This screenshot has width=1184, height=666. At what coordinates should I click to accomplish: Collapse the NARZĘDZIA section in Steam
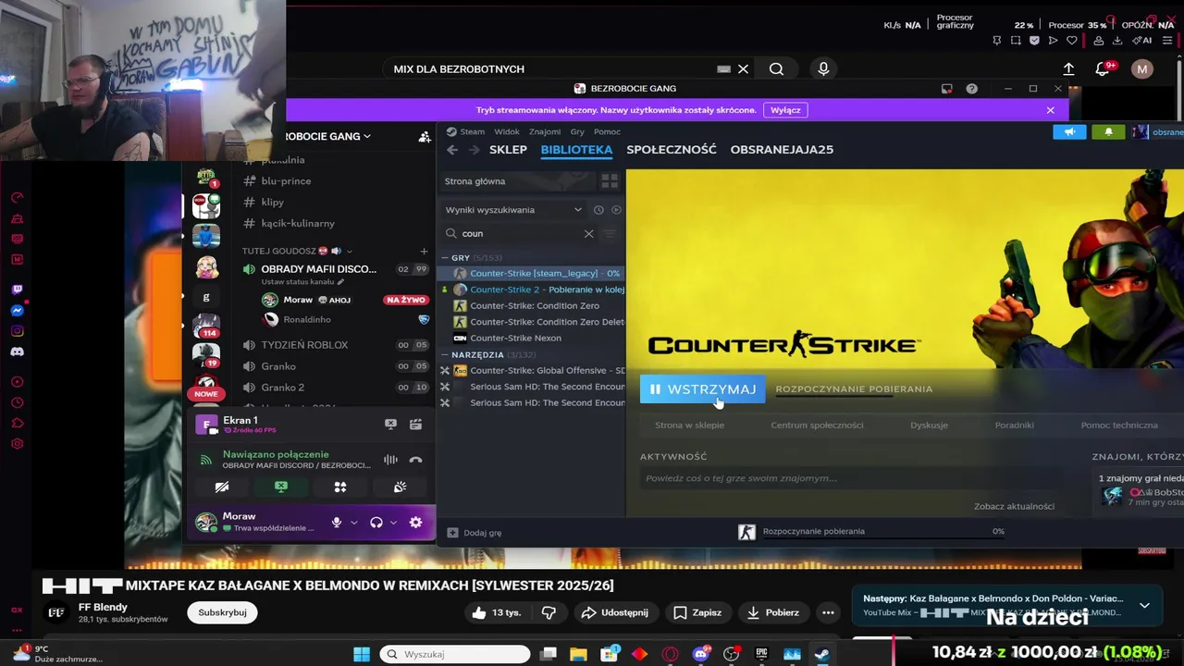coord(445,355)
